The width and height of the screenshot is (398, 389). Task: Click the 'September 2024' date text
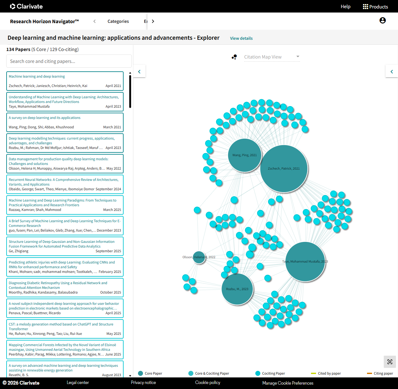tap(108, 189)
